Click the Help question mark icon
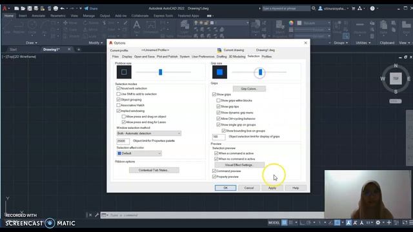This screenshot has width=413, height=232. [372, 8]
